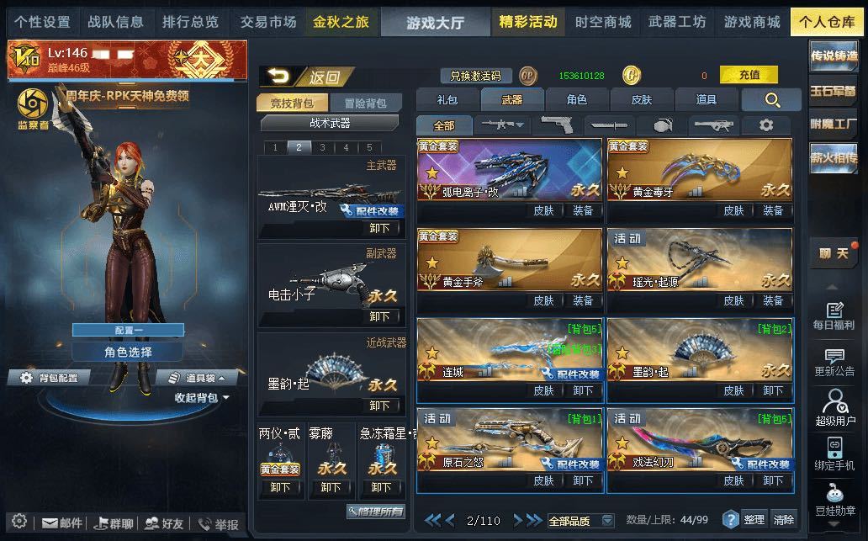Filter weapons by grenade icon

tap(663, 125)
